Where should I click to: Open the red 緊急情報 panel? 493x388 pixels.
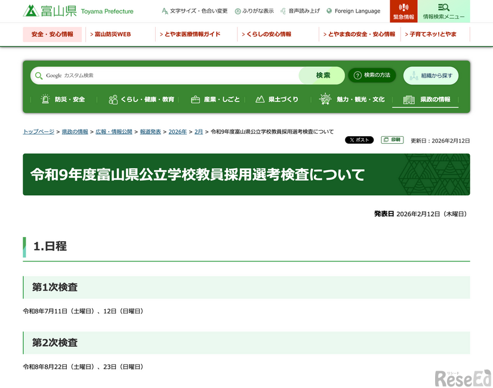click(x=403, y=11)
